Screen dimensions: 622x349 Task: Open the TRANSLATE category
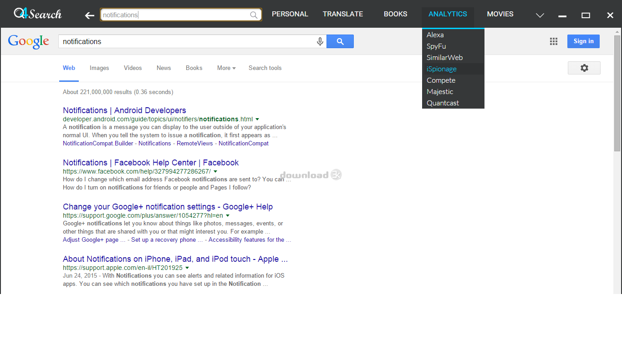click(343, 14)
